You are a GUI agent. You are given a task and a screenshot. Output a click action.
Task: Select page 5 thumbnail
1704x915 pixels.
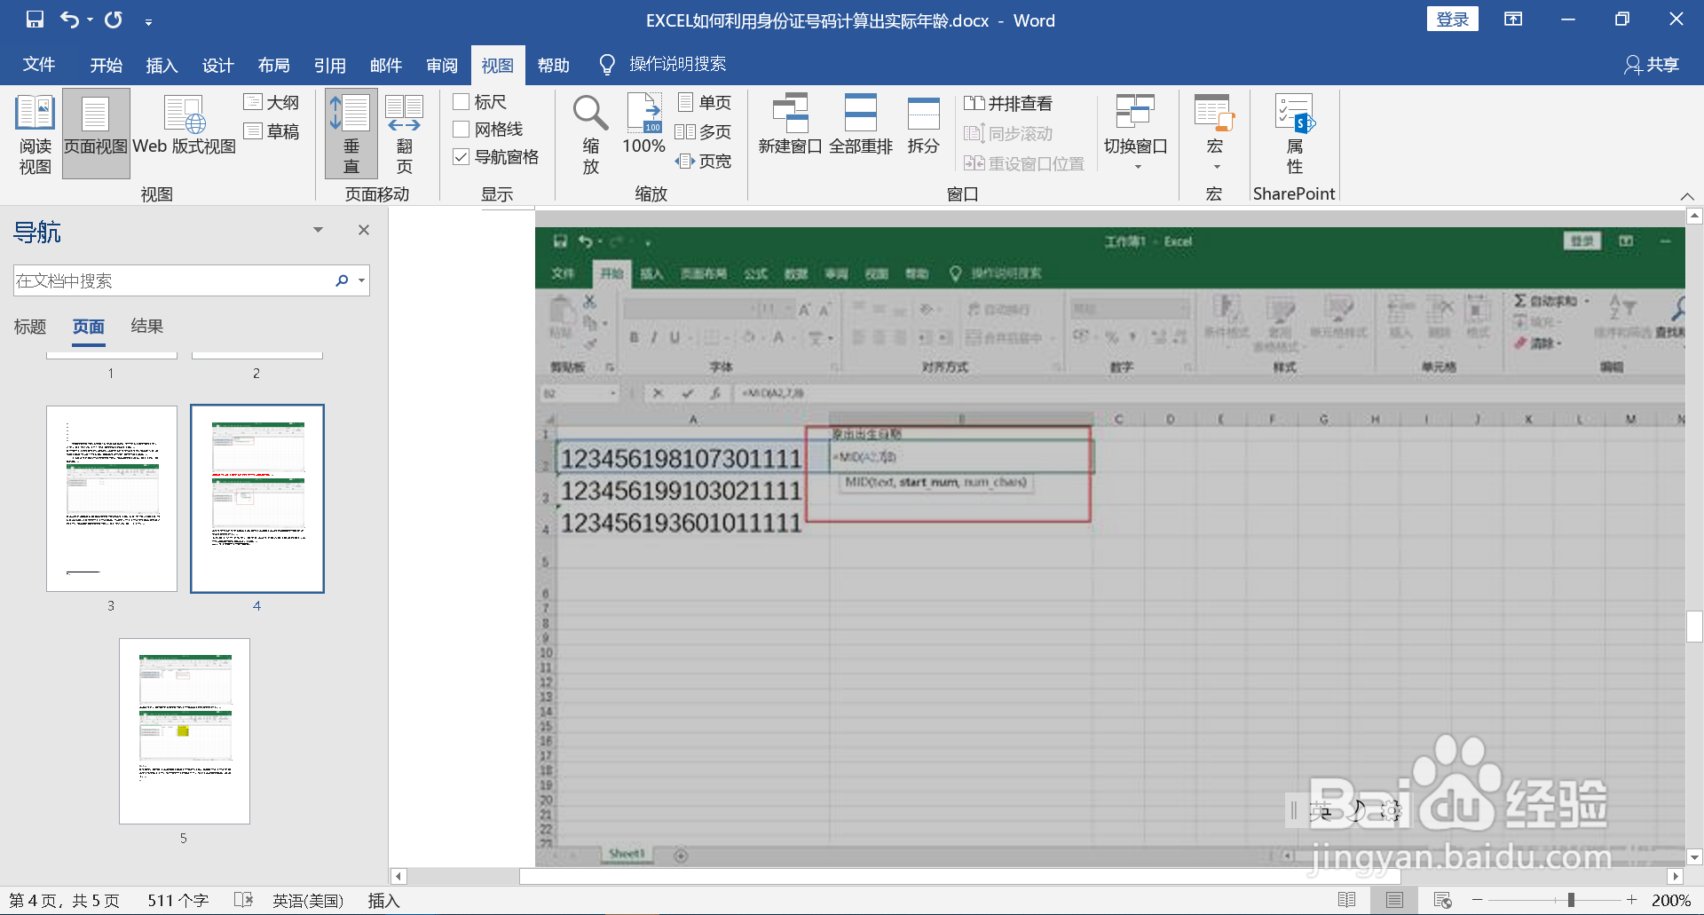point(185,731)
